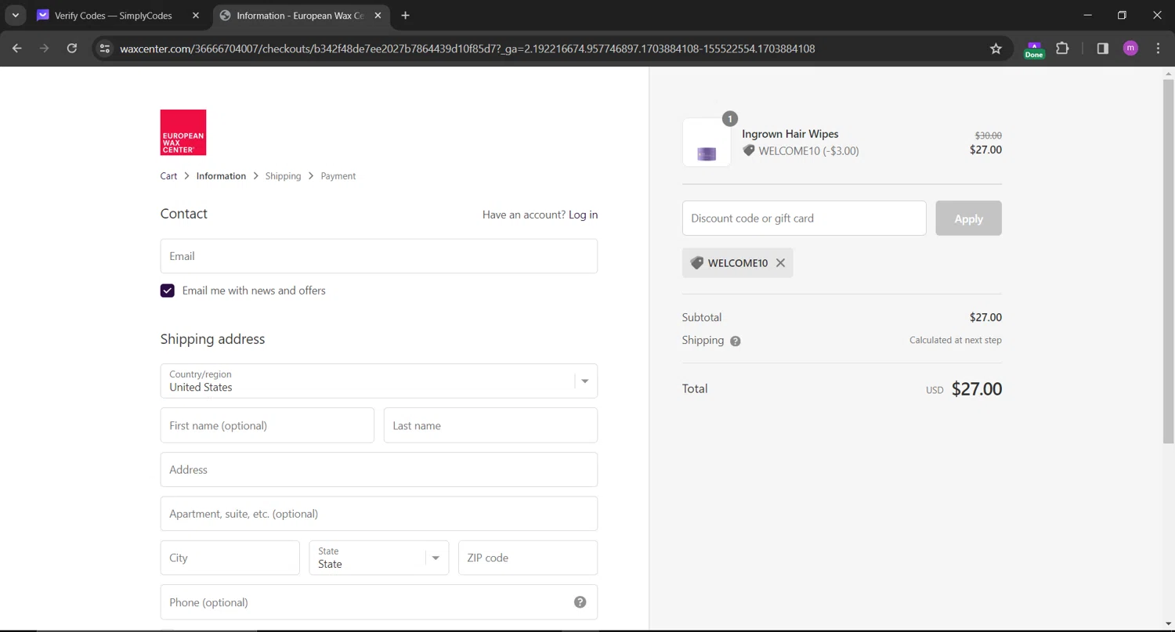The image size is (1175, 632).
Task: Click the WELCOME10 (-$3.00) discount line
Action: coord(801,151)
